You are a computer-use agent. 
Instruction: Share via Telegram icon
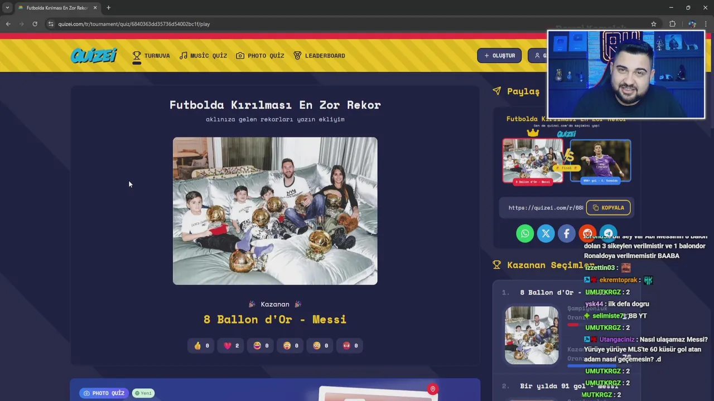point(608,233)
